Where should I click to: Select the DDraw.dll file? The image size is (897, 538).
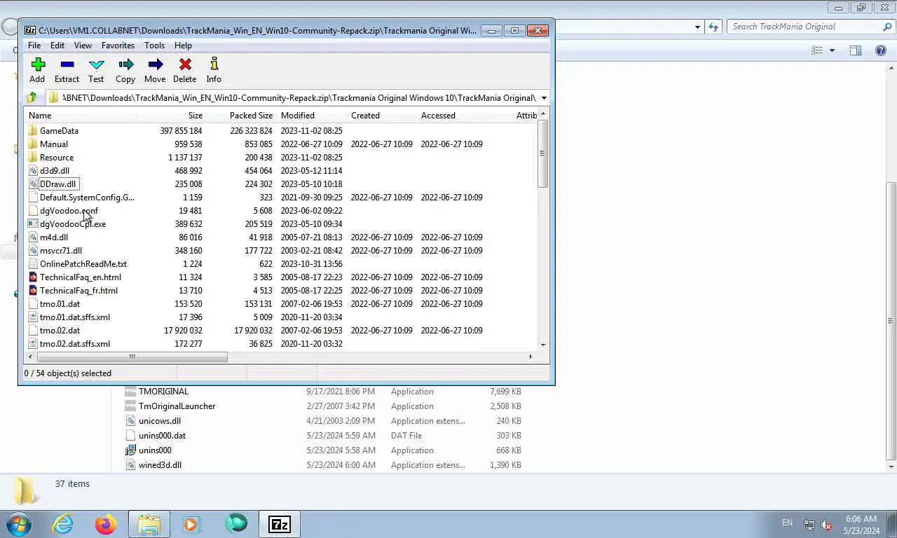(x=57, y=184)
